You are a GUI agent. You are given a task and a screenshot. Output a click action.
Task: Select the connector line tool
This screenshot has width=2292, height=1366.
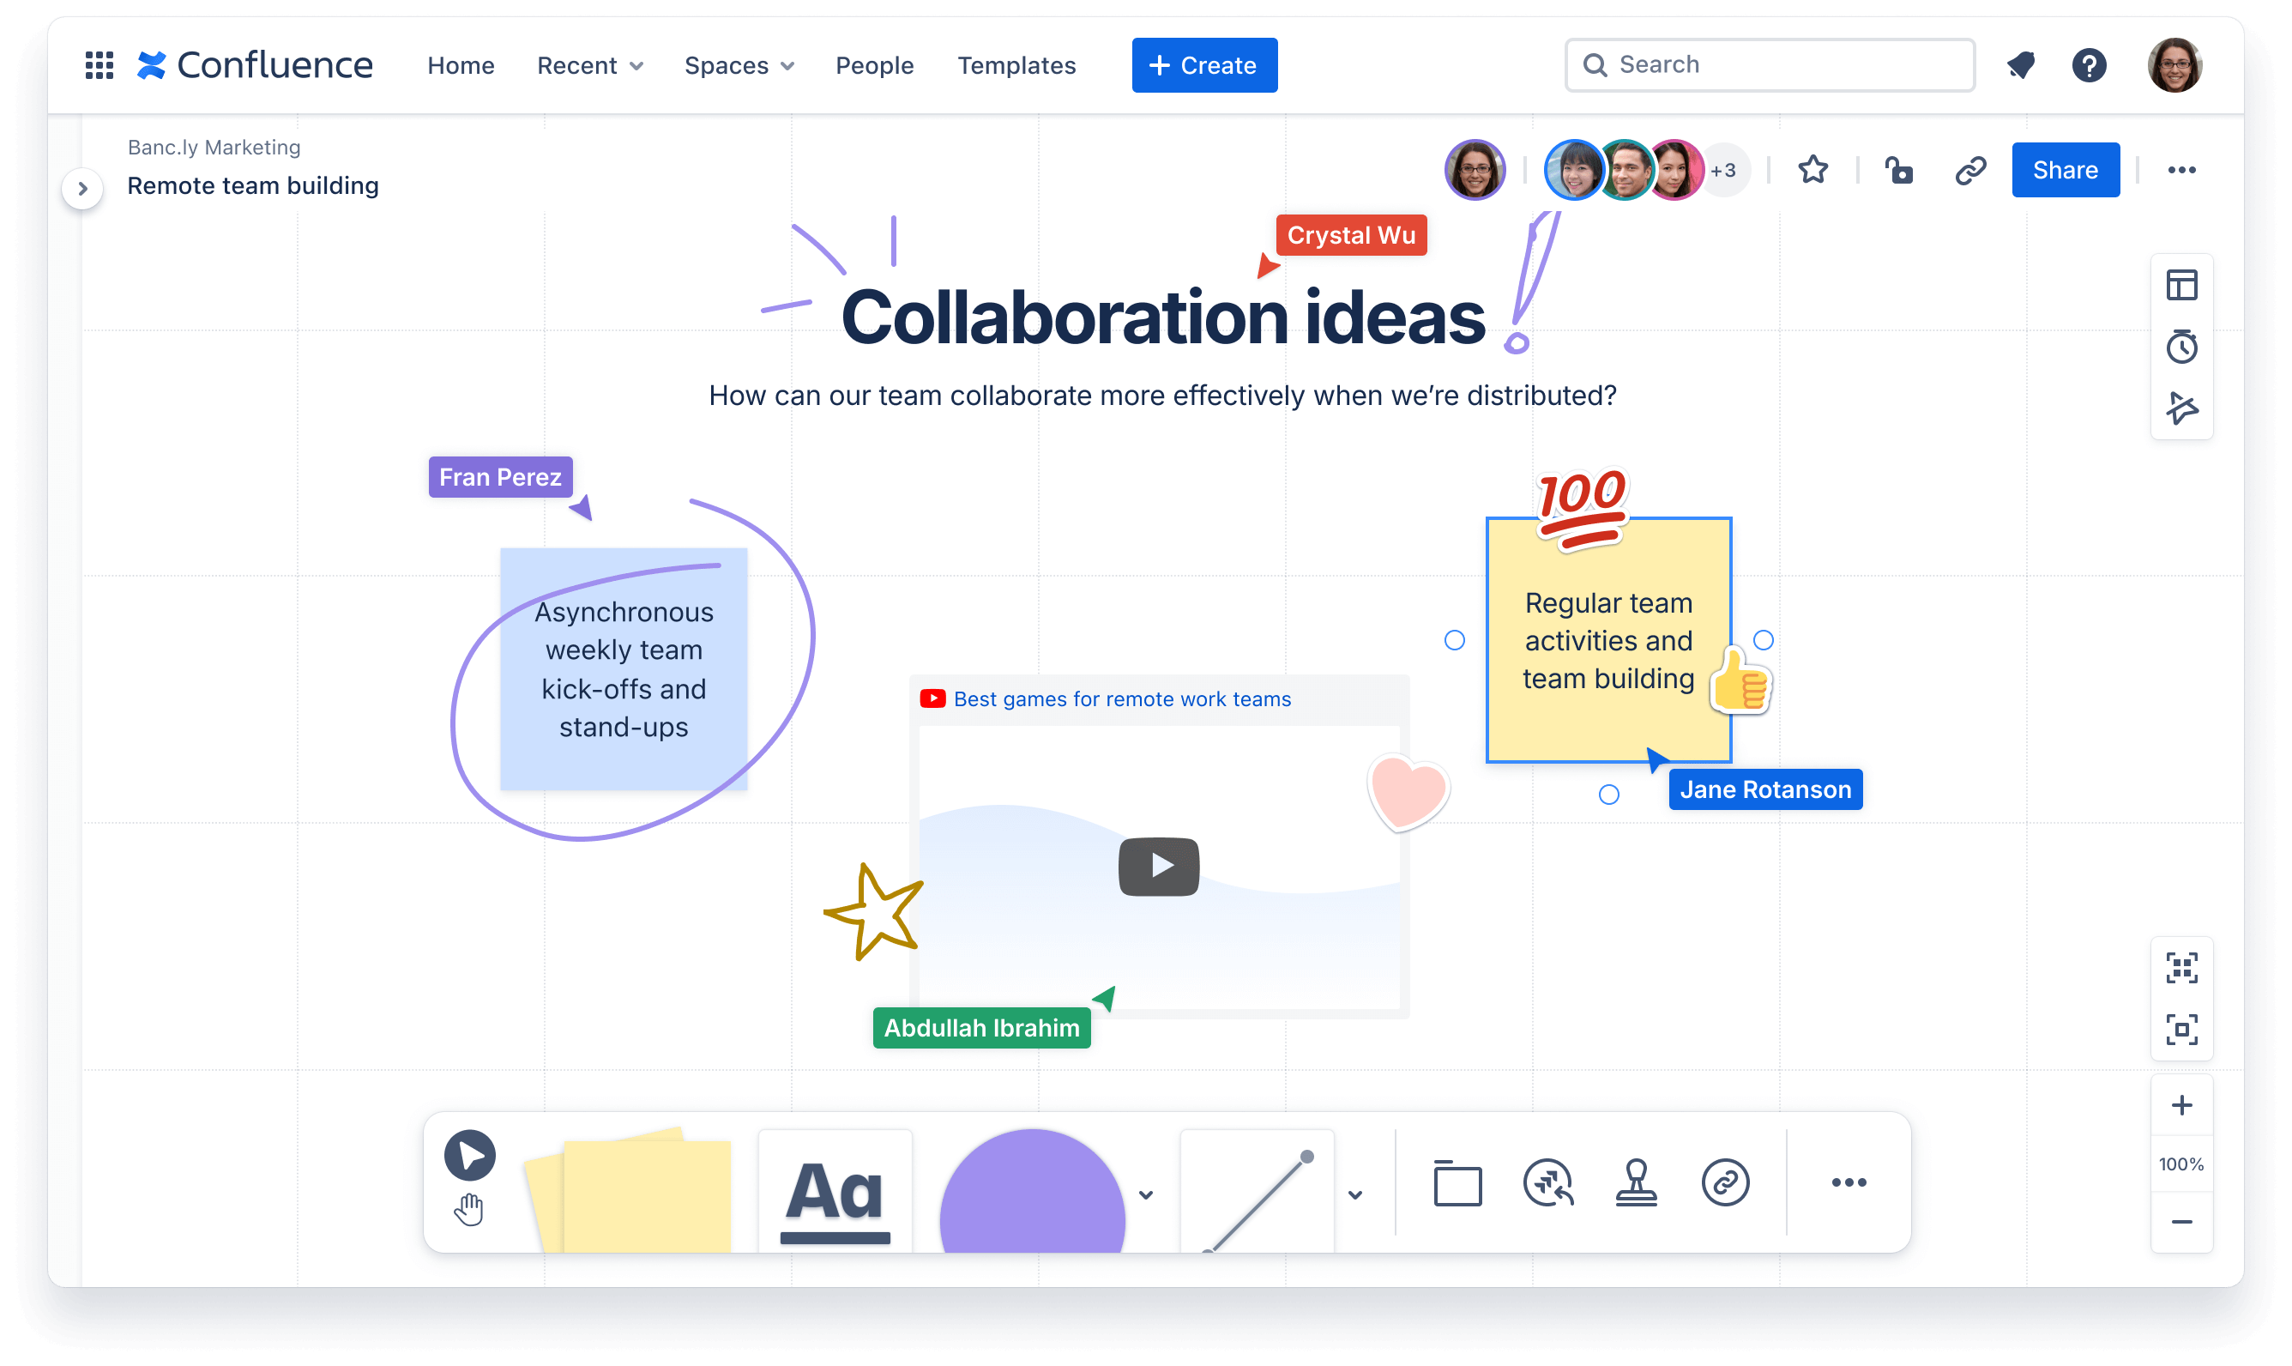point(1260,1184)
